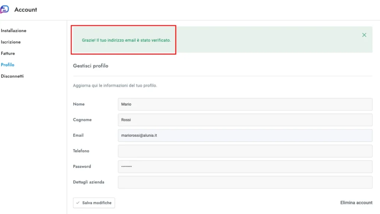Focus the Cognome field containing Rossi
The image size is (380, 214).
coord(245,120)
